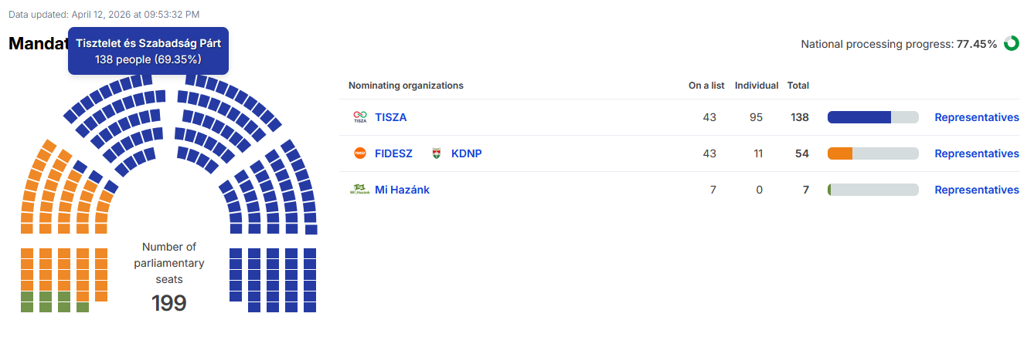This screenshot has height=347, width=1034.
Task: Click the TISZA party logo icon
Action: coord(359,117)
